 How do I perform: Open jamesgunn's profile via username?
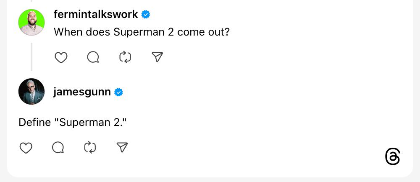point(82,92)
